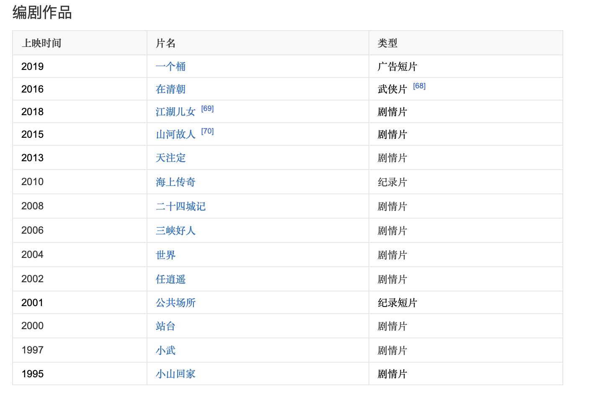Screen dimensions: 603x402
Task: Click the 类型 column header
Action: 387,43
